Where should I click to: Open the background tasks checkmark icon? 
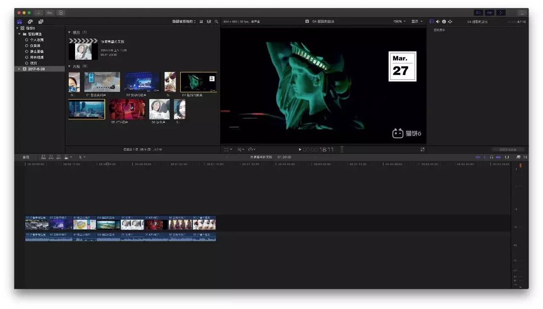tap(62, 13)
